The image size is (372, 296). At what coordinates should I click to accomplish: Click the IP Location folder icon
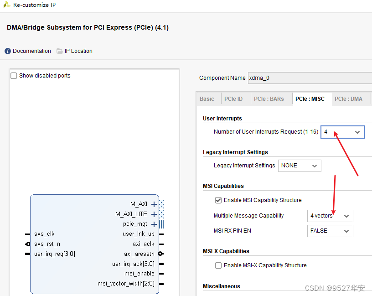(x=60, y=51)
